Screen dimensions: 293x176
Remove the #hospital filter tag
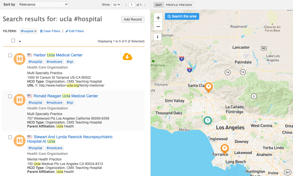pos(35,31)
